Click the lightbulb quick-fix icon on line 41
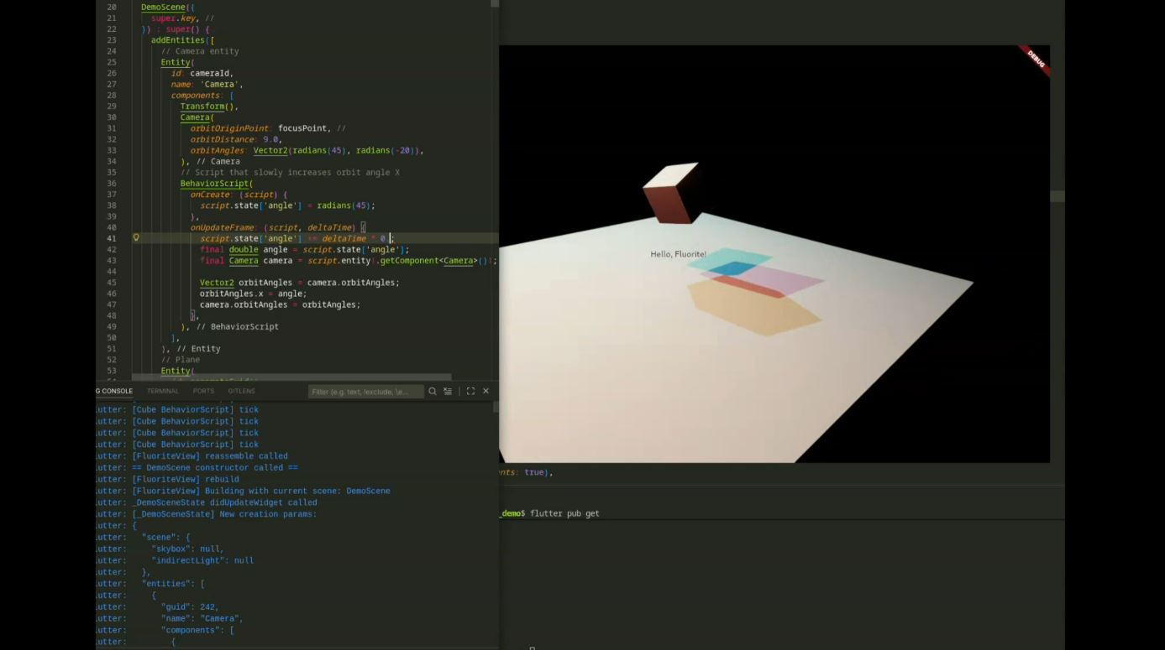 [x=136, y=238]
